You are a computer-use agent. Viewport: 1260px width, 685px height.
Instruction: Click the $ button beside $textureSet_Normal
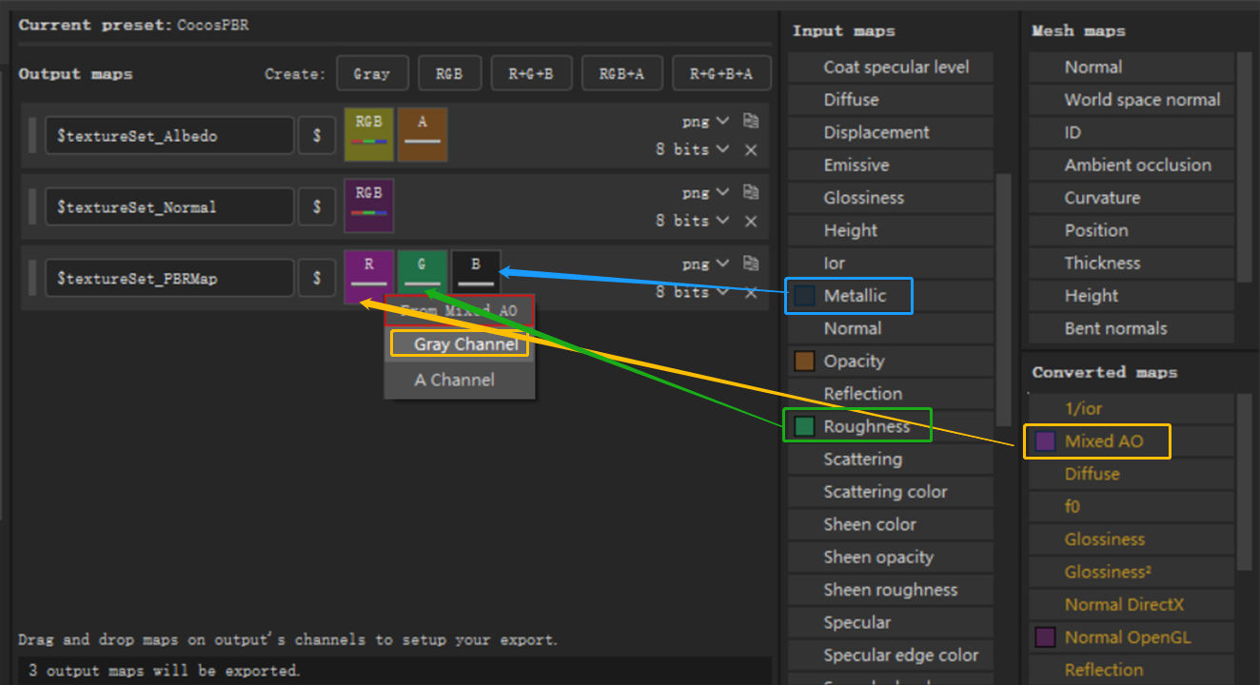(317, 207)
